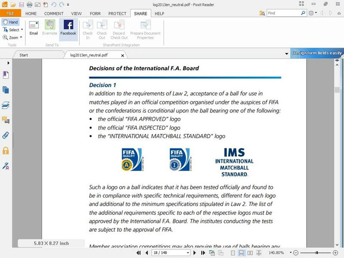The height and width of the screenshot is (258, 344).
Task: Open the document tab list dropdown arrow
Action: [x=286, y=53]
